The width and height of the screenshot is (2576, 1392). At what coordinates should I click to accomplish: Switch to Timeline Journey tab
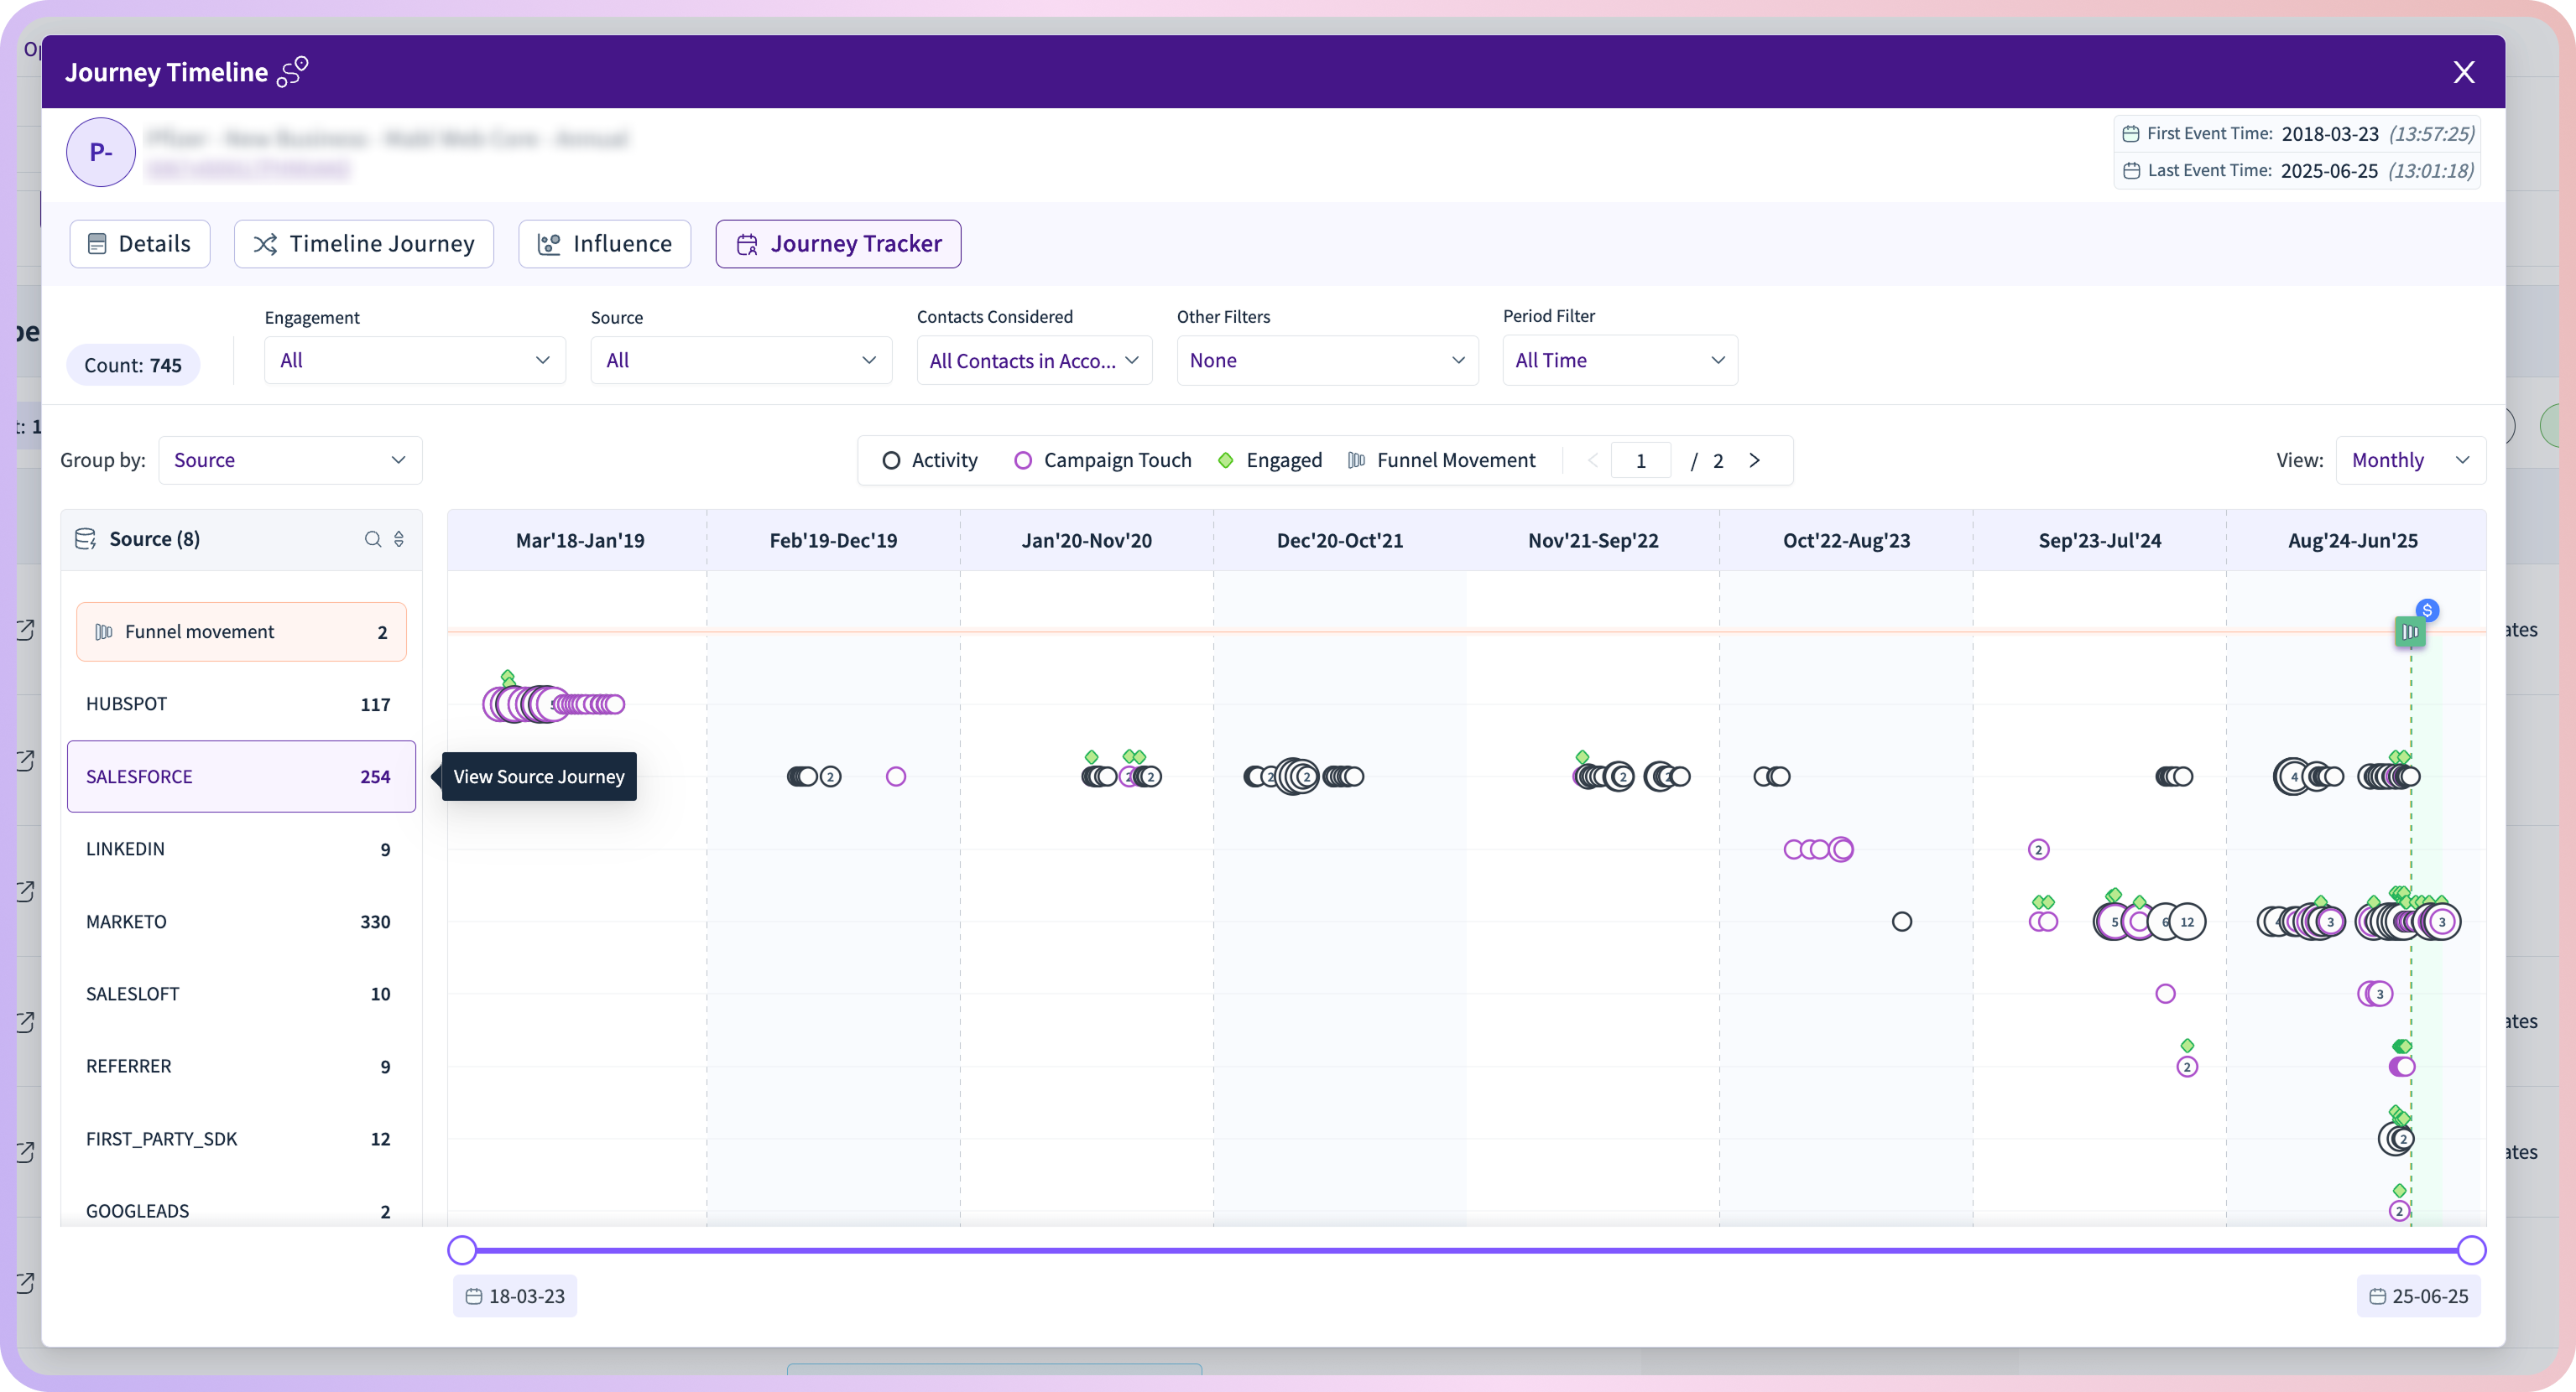(x=364, y=244)
